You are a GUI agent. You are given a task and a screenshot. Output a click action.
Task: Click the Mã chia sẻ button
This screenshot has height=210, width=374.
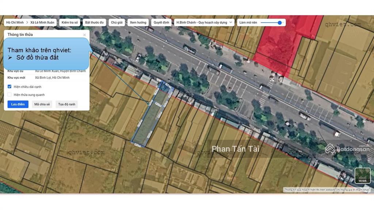point(42,104)
